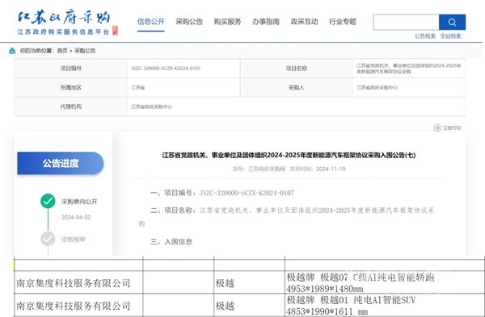Click the 采购公告 breadcrumb link
Image resolution: width=485 pixels, height=317 pixels.
pyautogui.click(x=85, y=51)
